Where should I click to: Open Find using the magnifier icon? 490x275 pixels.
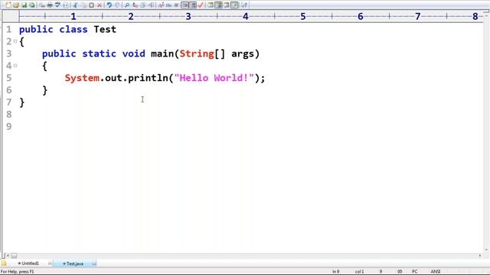[x=127, y=5]
